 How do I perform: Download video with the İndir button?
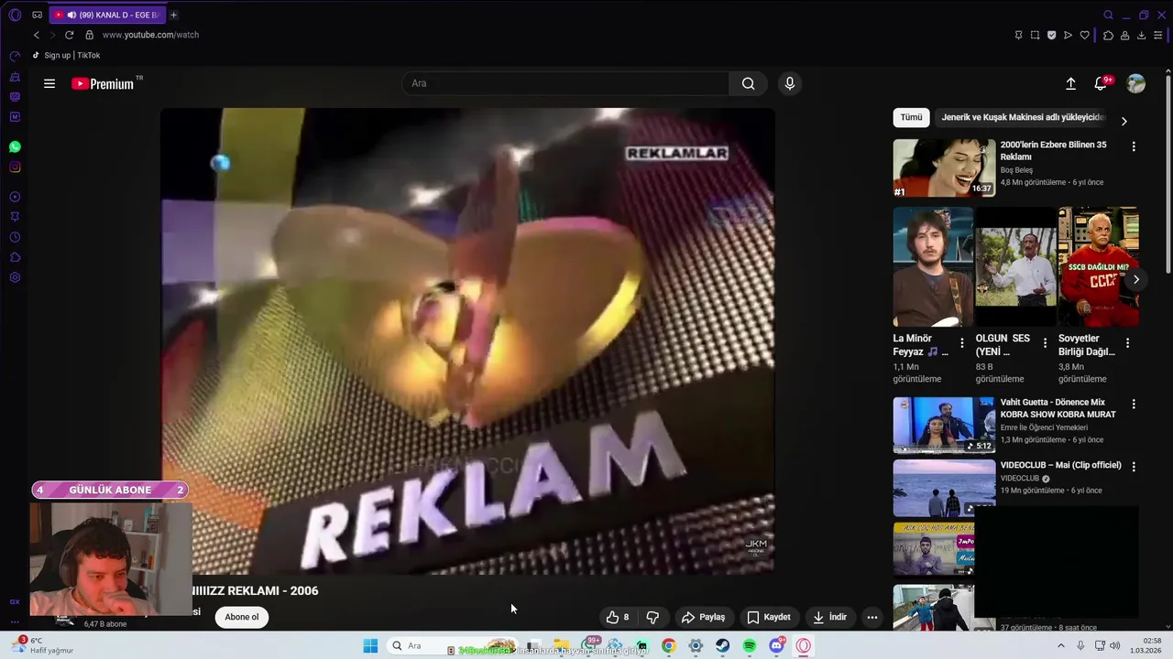point(829,617)
